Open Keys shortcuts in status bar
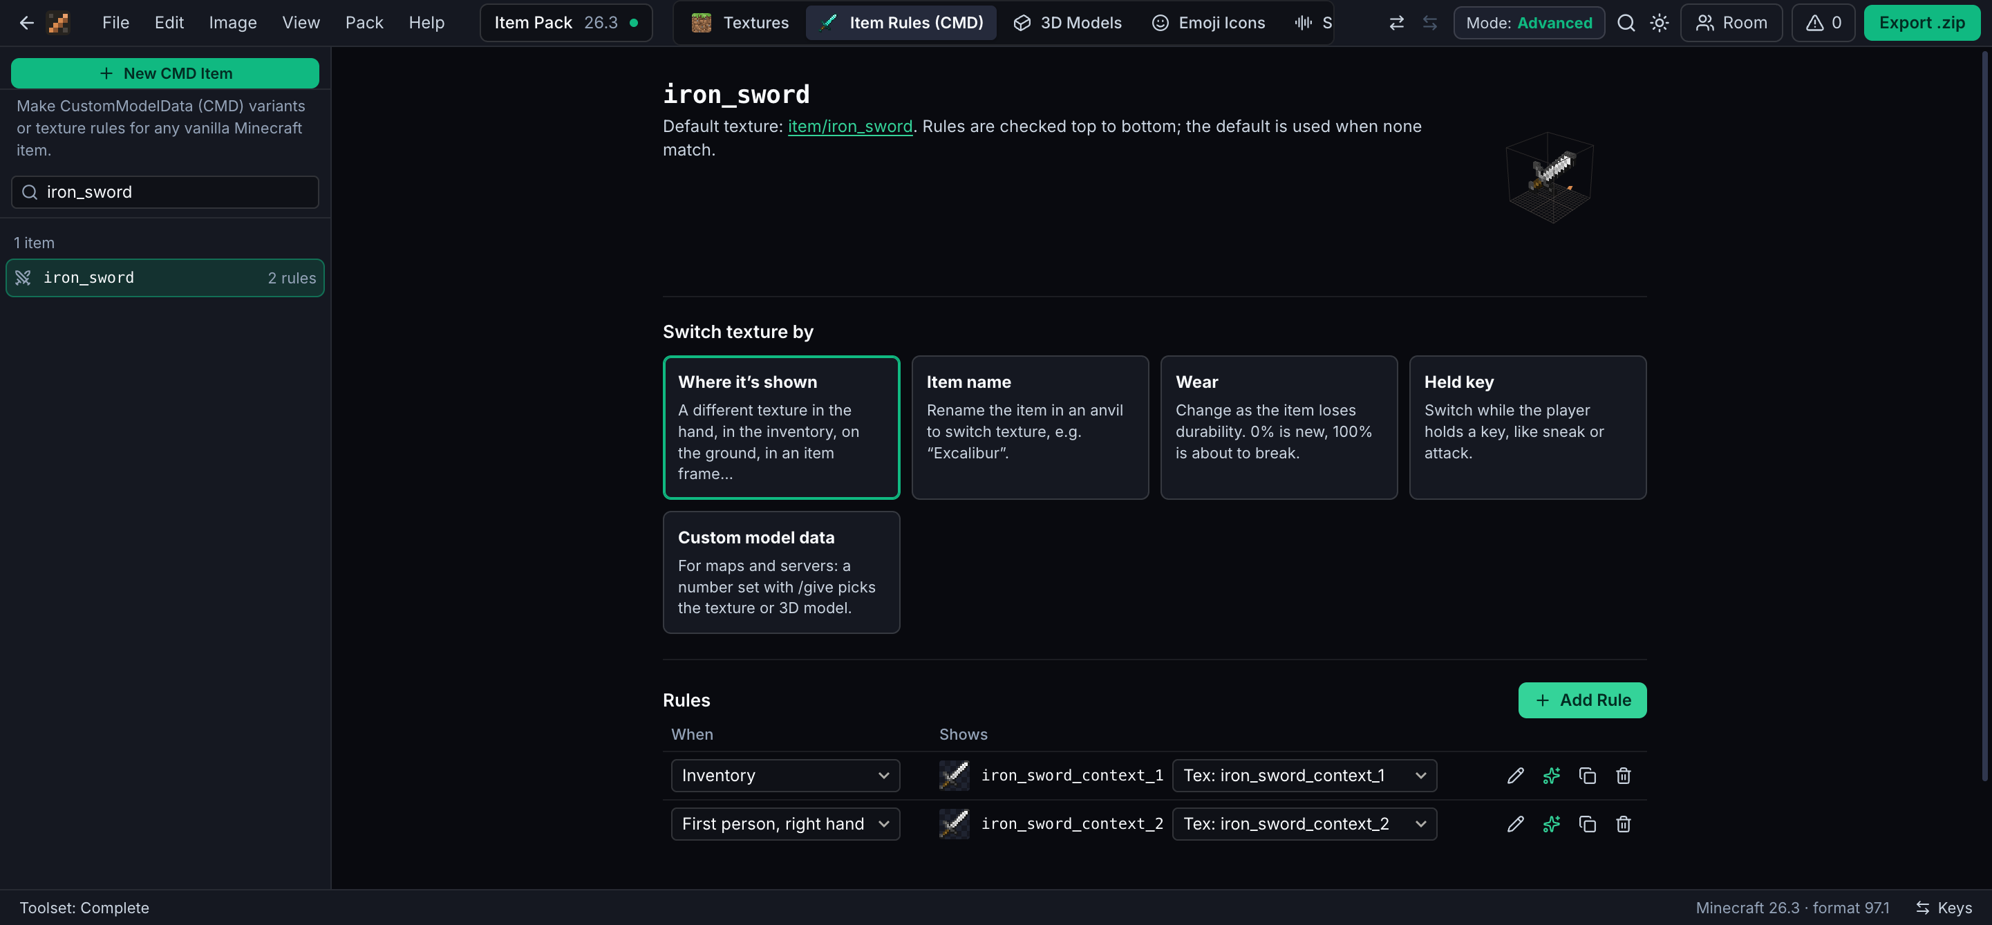1992x925 pixels. tap(1944, 908)
